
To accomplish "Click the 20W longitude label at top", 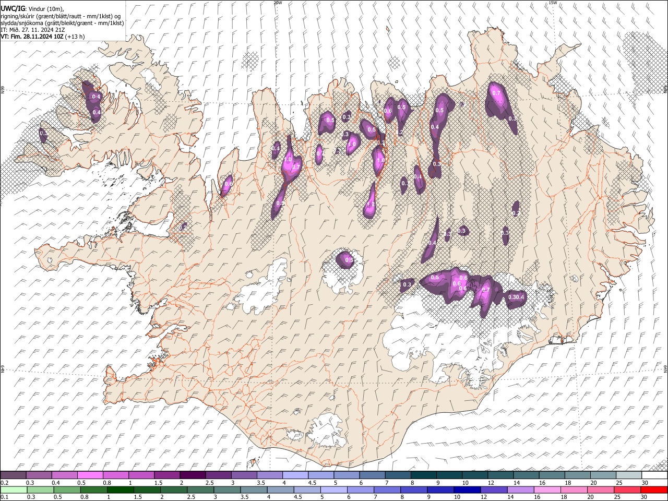I will [x=278, y=3].
